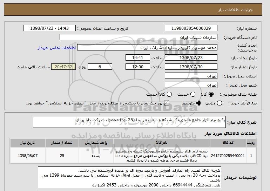The height and width of the screenshot is (191, 270).
Task: Click the ساعت باقی مانده label
Action: click(x=34, y=67)
